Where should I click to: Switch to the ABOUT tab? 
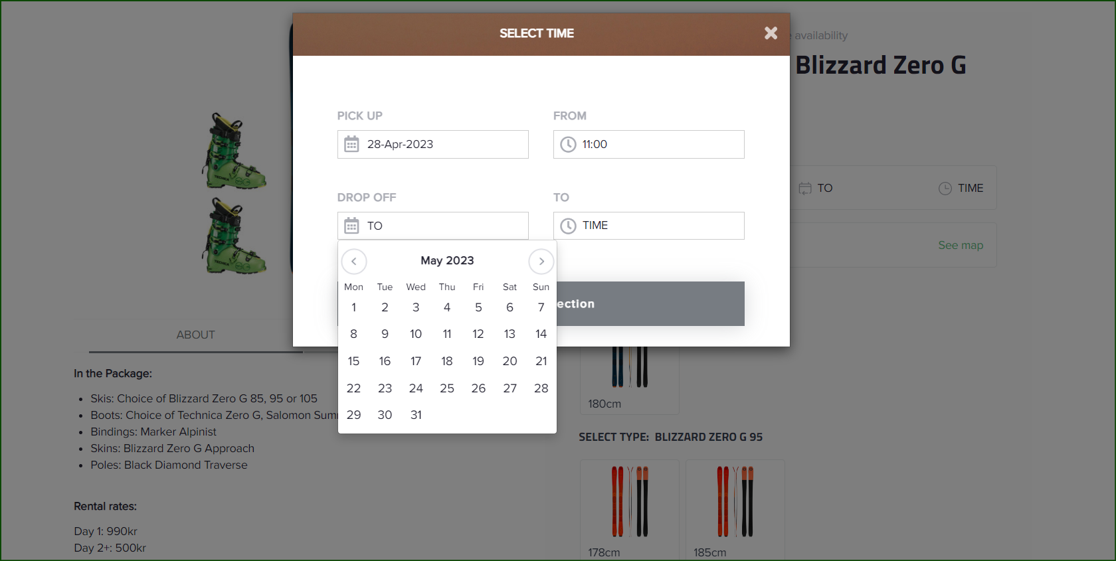tap(196, 335)
